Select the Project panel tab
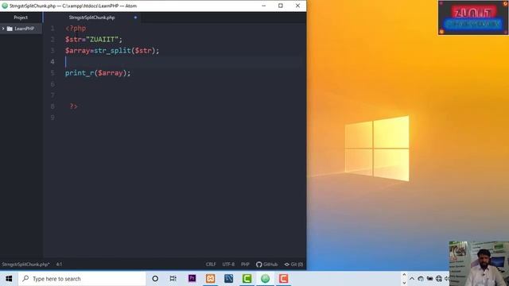Viewport: 509px width, 286px height. pos(21,17)
